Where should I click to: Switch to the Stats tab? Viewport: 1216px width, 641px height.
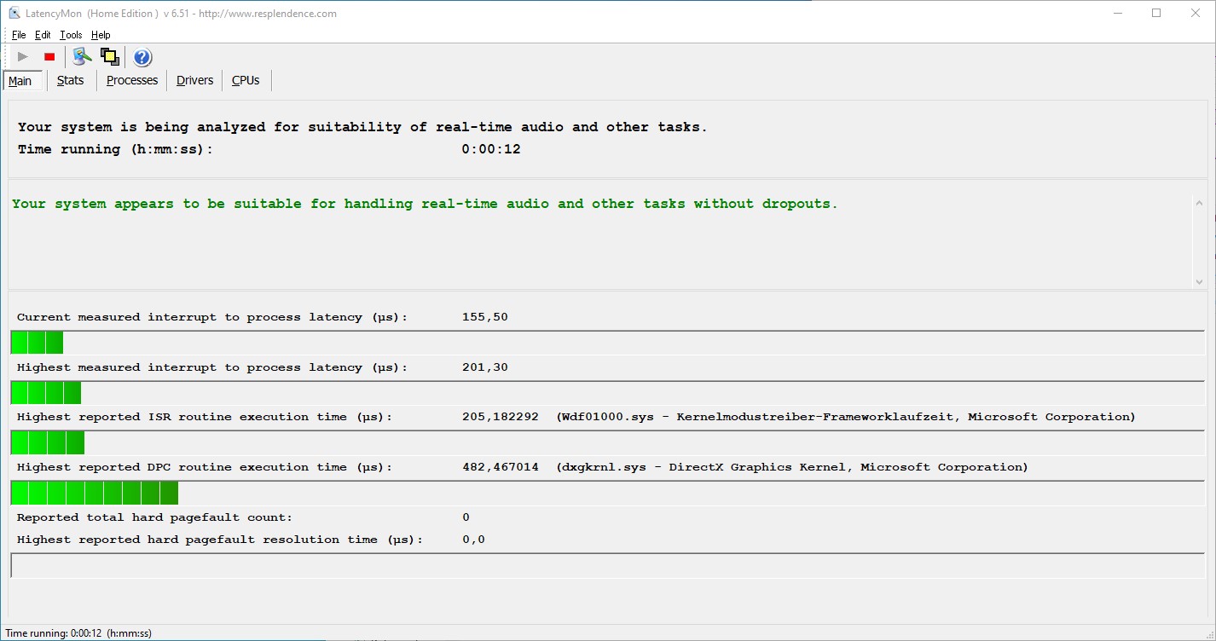pyautogui.click(x=71, y=80)
